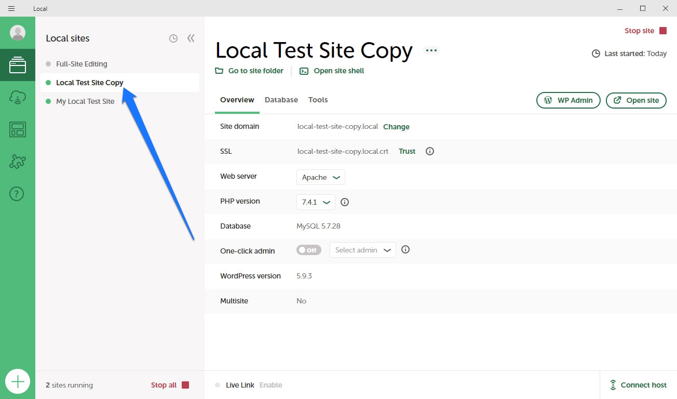
Task: Open the Blueprints sidebar icon
Action: click(x=18, y=129)
